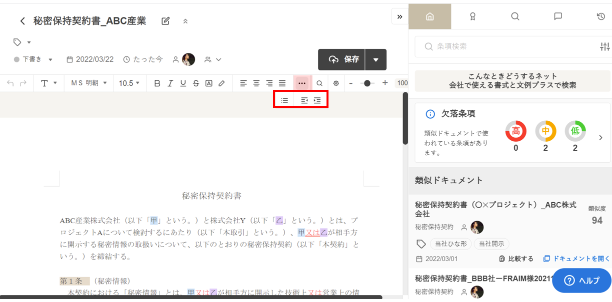Click the clause search filter icon
The height and width of the screenshot is (302, 612).
coord(604,46)
